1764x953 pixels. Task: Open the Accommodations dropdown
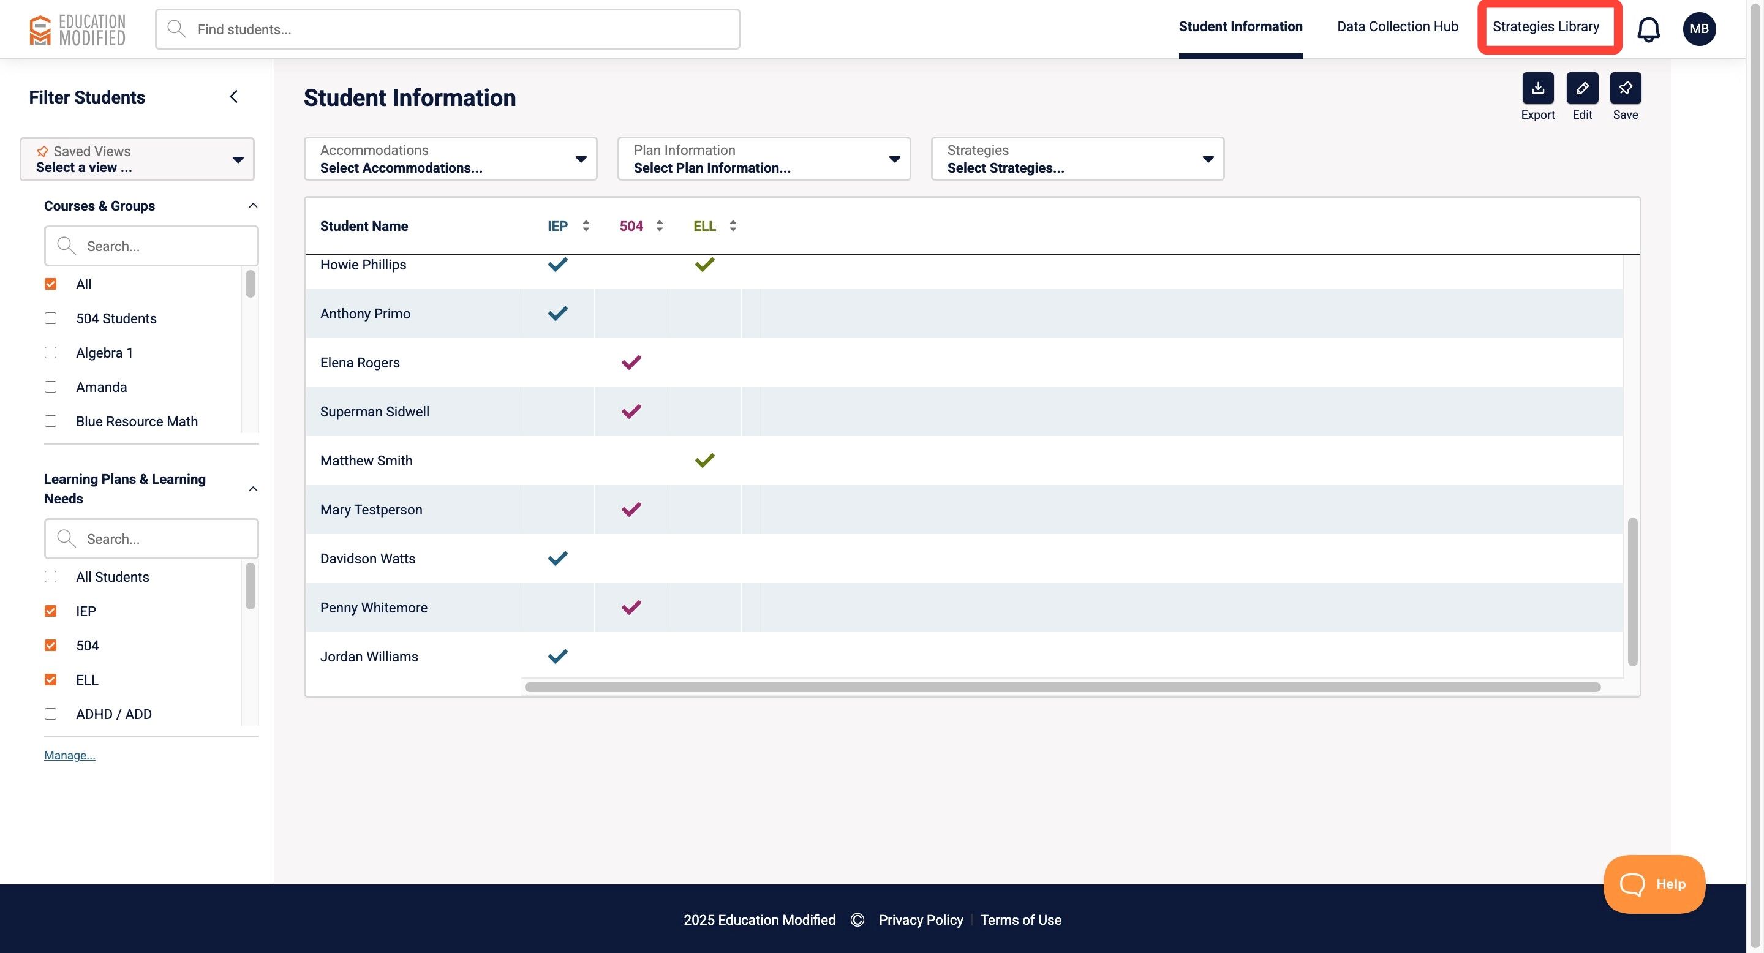tap(450, 159)
